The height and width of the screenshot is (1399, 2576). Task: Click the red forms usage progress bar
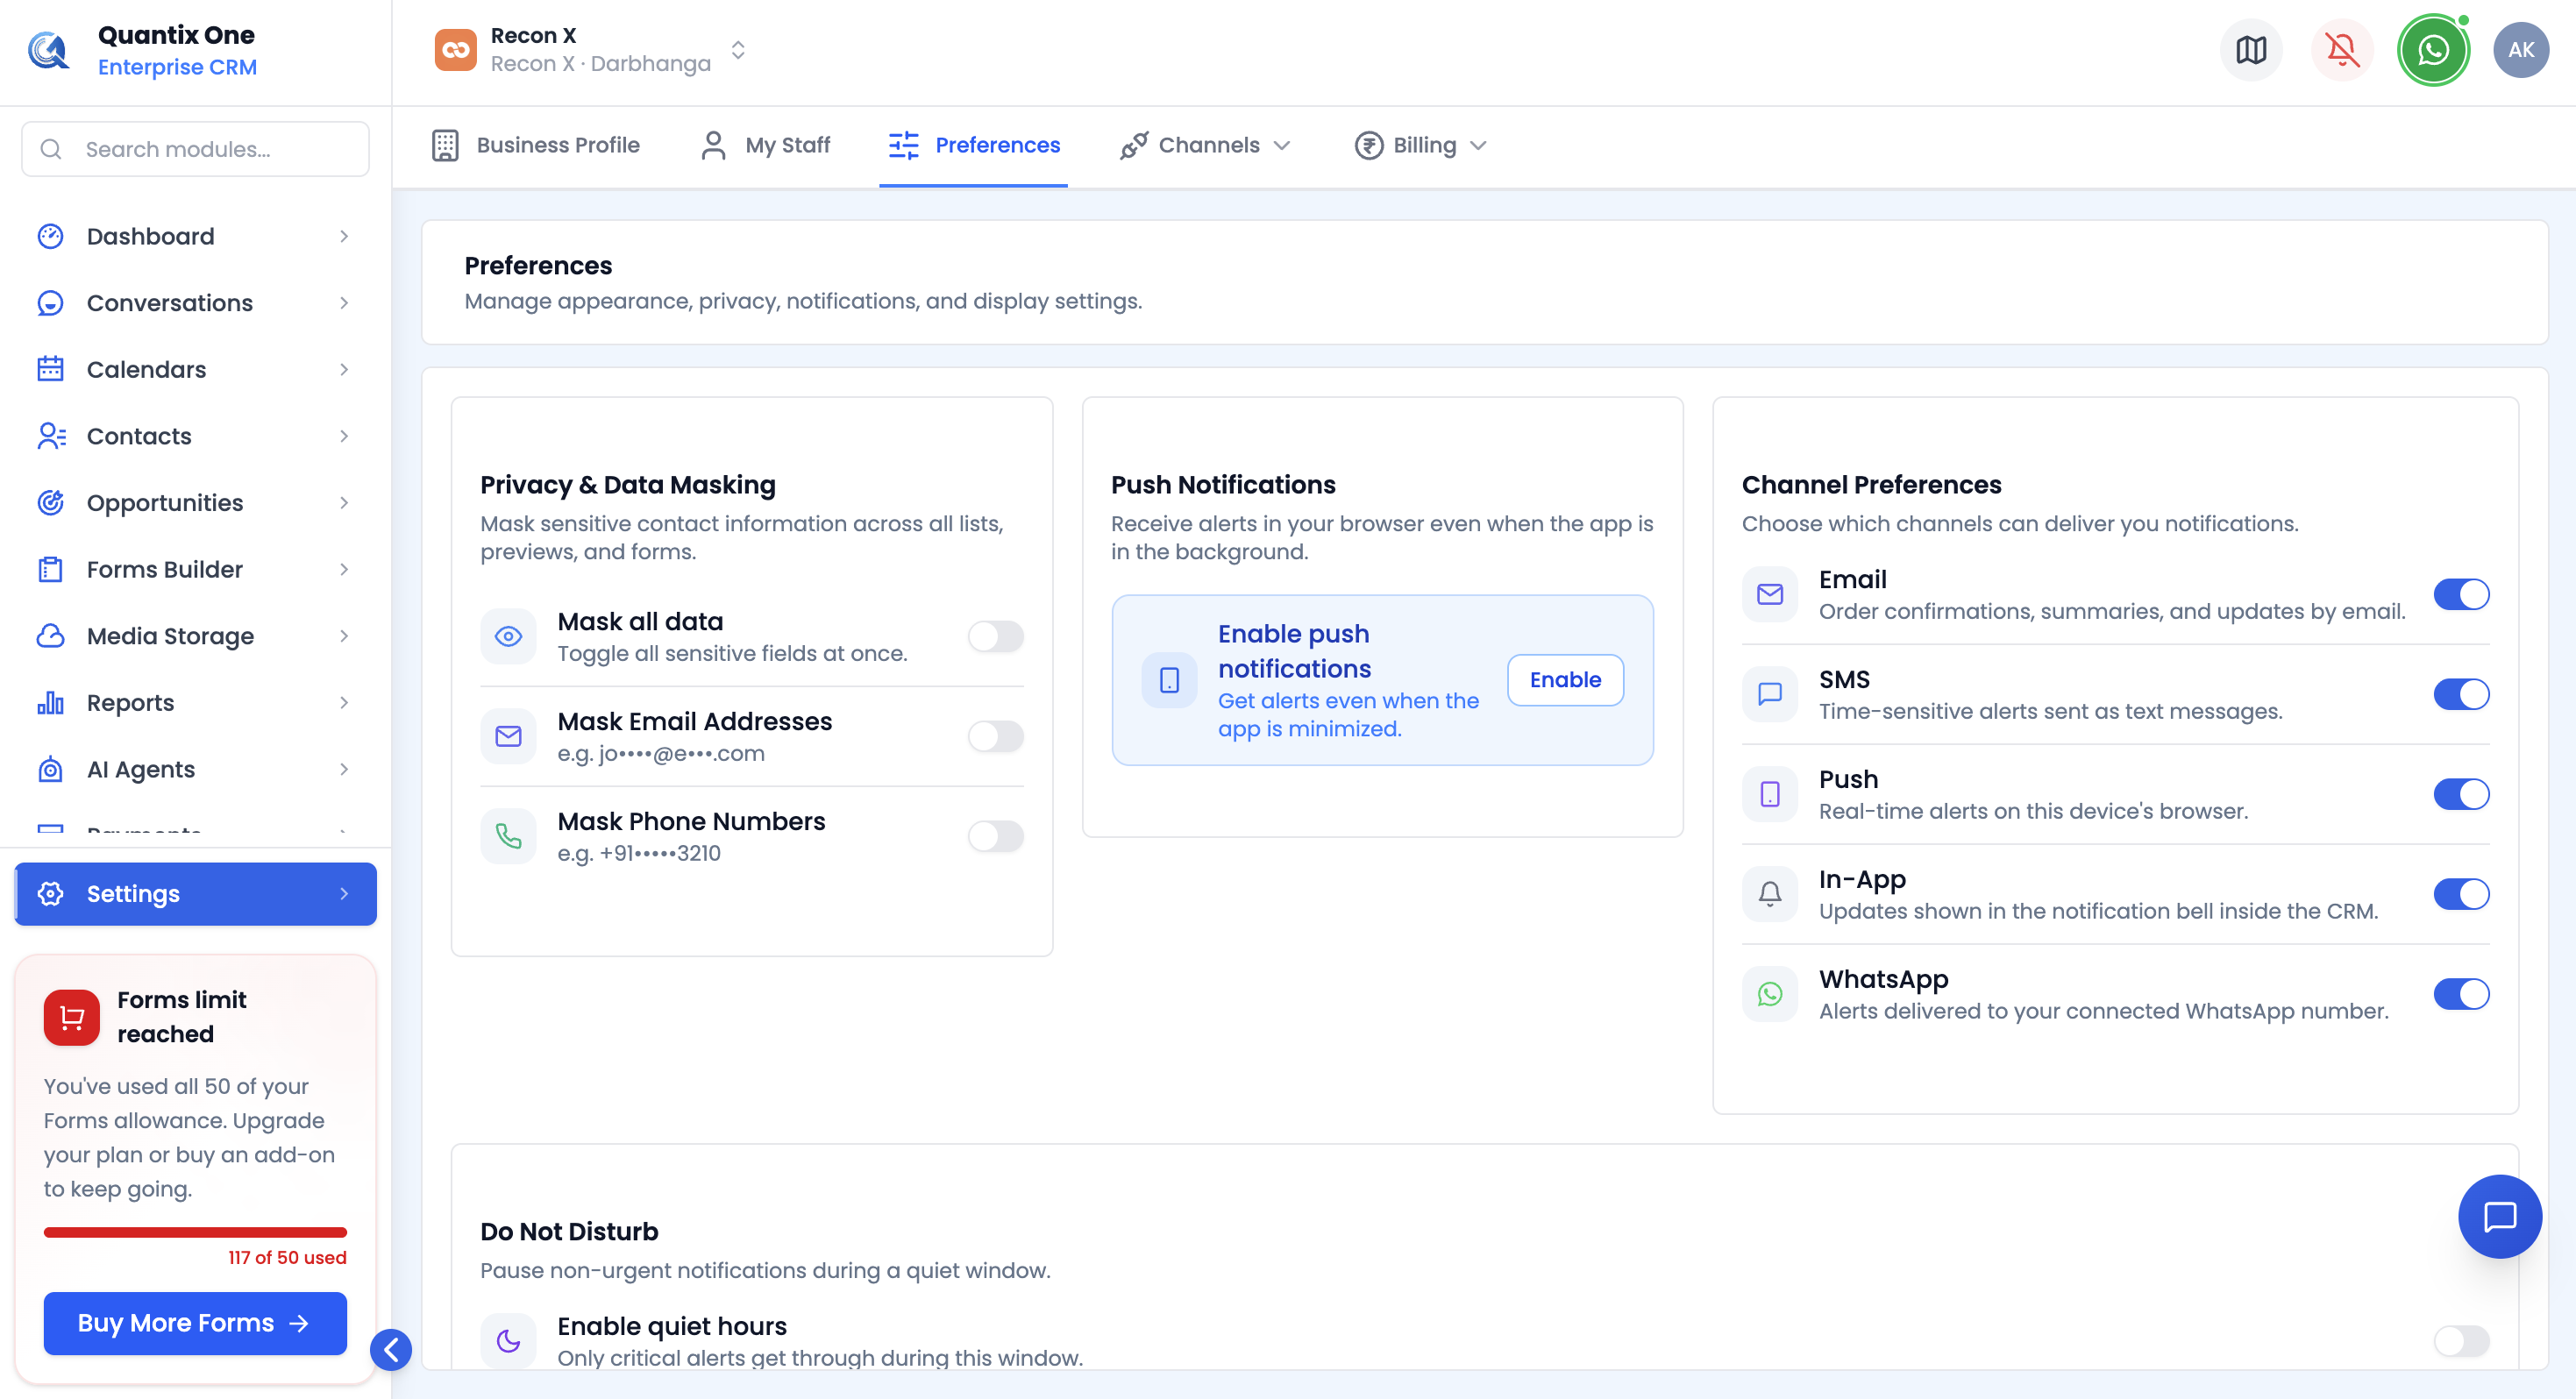click(x=196, y=1233)
